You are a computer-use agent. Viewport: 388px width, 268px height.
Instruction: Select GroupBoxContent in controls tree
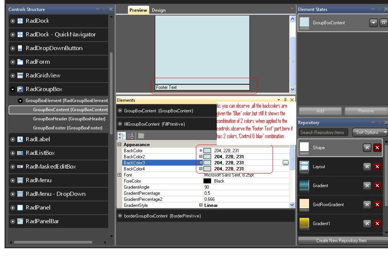(58, 110)
